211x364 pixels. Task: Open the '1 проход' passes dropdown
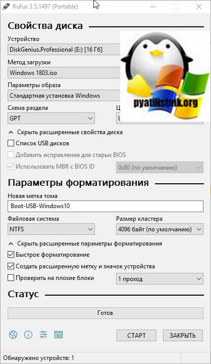pyautogui.click(x=160, y=279)
